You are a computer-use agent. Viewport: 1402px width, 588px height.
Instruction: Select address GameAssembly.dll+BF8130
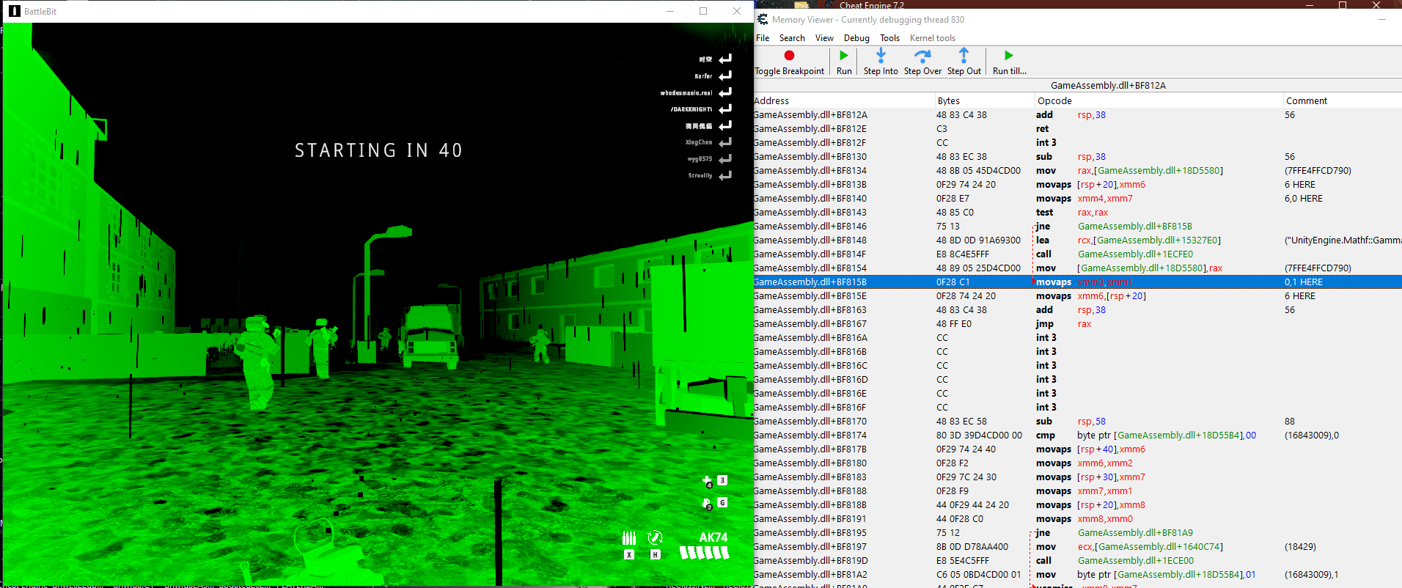(810, 157)
